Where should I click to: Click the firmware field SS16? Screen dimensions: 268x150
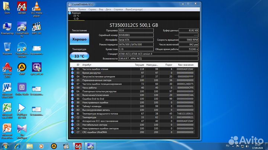tap(136, 30)
